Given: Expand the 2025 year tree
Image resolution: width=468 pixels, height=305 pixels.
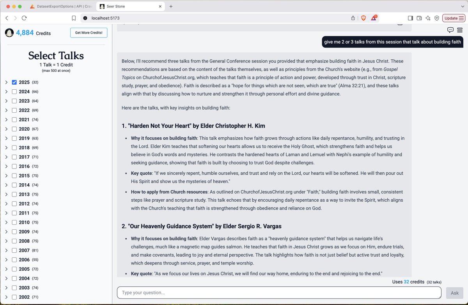Looking at the screenshot, I should (x=6, y=82).
